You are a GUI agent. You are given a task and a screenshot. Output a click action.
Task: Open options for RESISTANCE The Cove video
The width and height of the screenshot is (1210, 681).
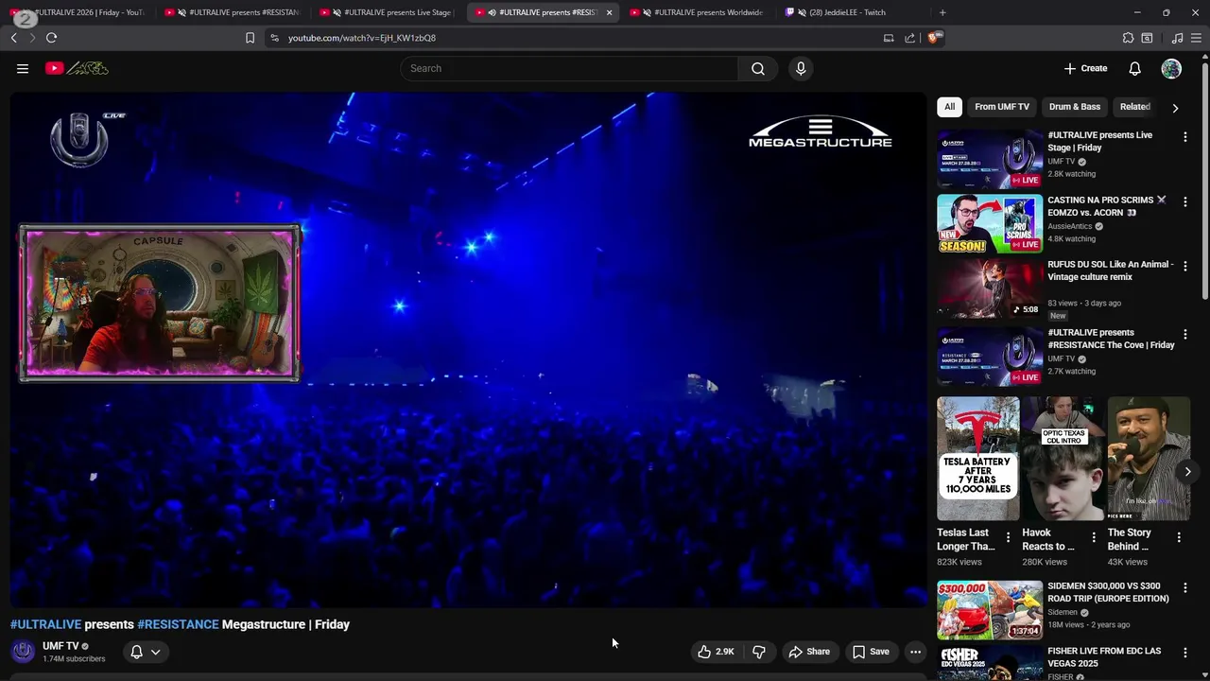1184,335
